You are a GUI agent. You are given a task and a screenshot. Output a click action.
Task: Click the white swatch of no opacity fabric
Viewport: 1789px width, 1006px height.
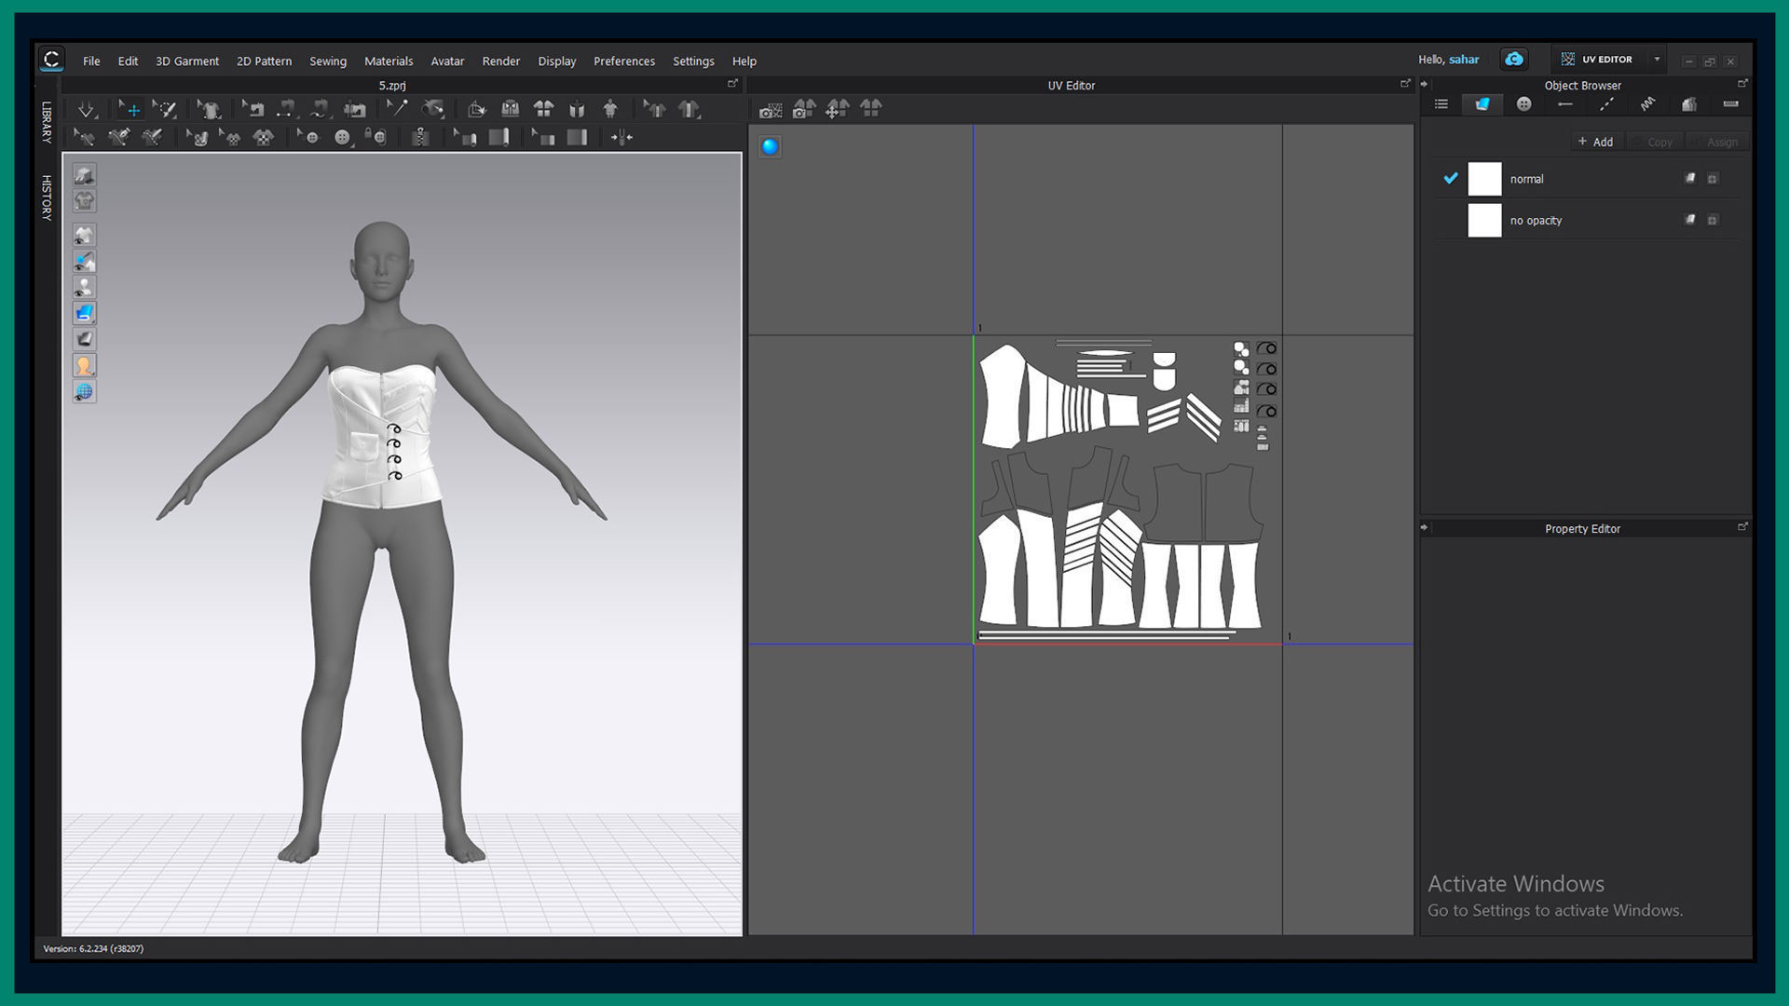(x=1484, y=221)
